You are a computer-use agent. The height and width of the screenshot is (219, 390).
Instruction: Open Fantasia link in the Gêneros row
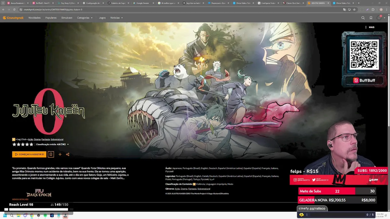[x=192, y=189]
